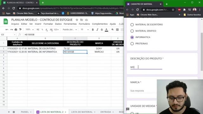The height and width of the screenshot is (114, 203).
Task: Open the name box dropdown arrow
Action: pyautogui.click(x=15, y=35)
